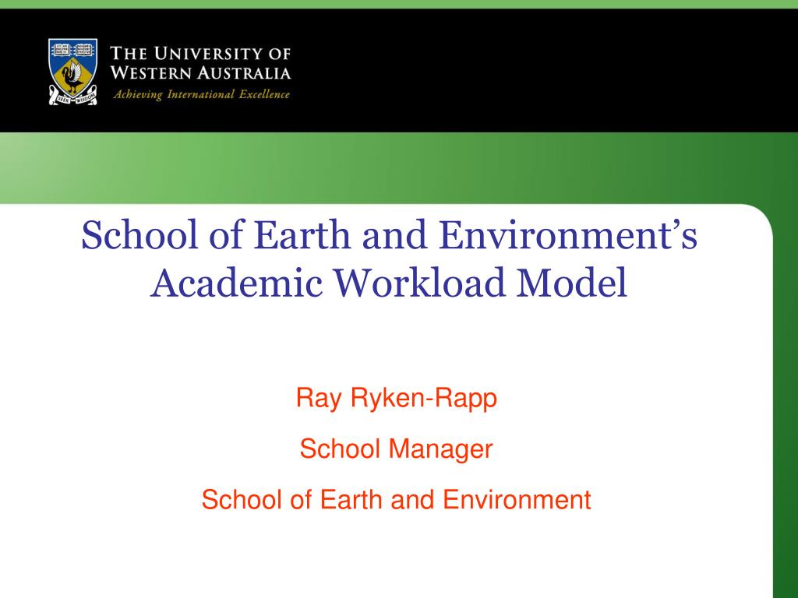Click the title line 'School of Earth and Environment's'

(x=390, y=235)
